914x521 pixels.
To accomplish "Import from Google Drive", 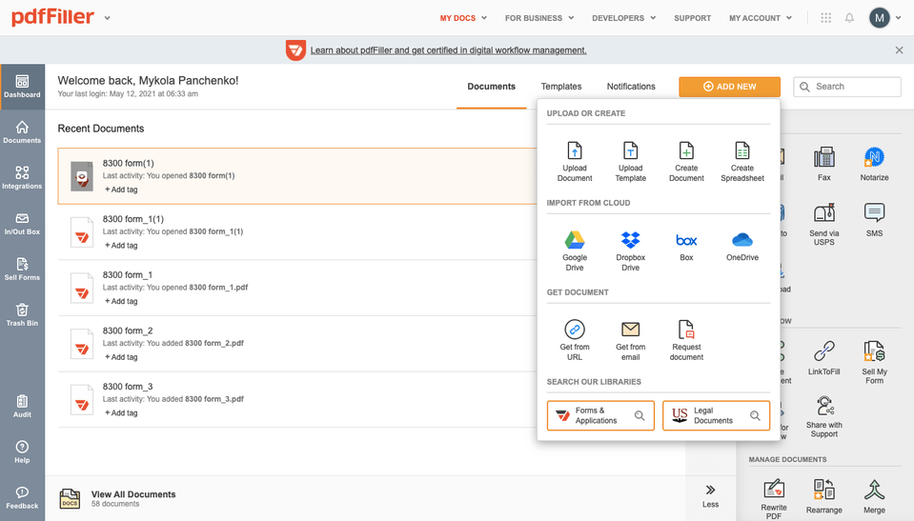I will (x=575, y=251).
